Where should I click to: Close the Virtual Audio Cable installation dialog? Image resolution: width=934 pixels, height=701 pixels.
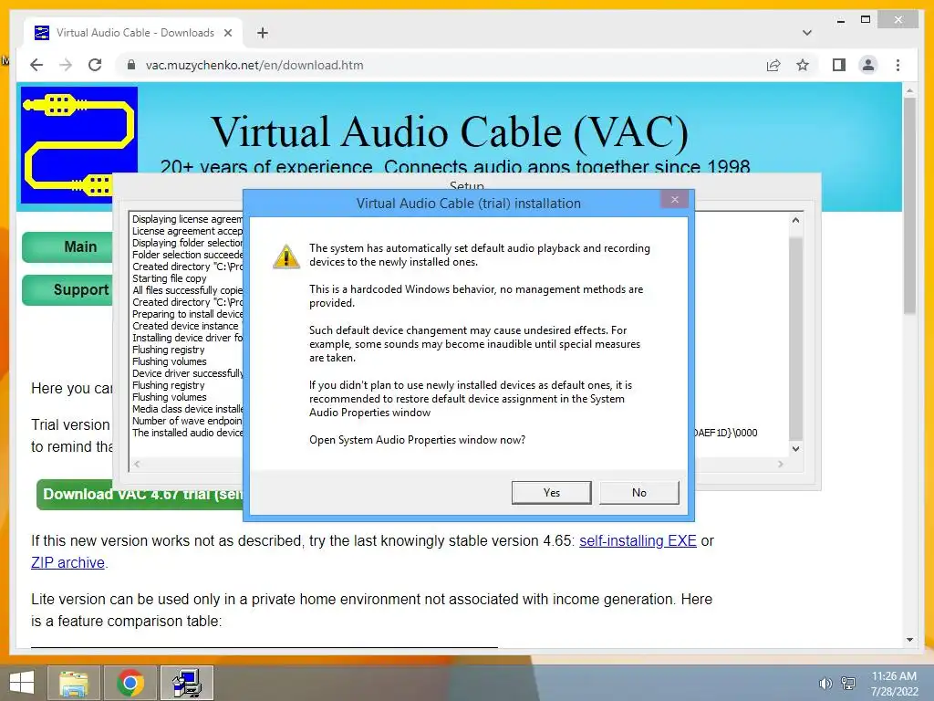[x=674, y=200]
